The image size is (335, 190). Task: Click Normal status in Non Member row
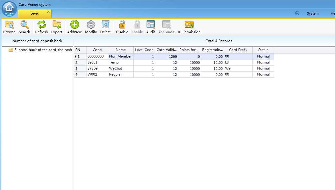263,56
